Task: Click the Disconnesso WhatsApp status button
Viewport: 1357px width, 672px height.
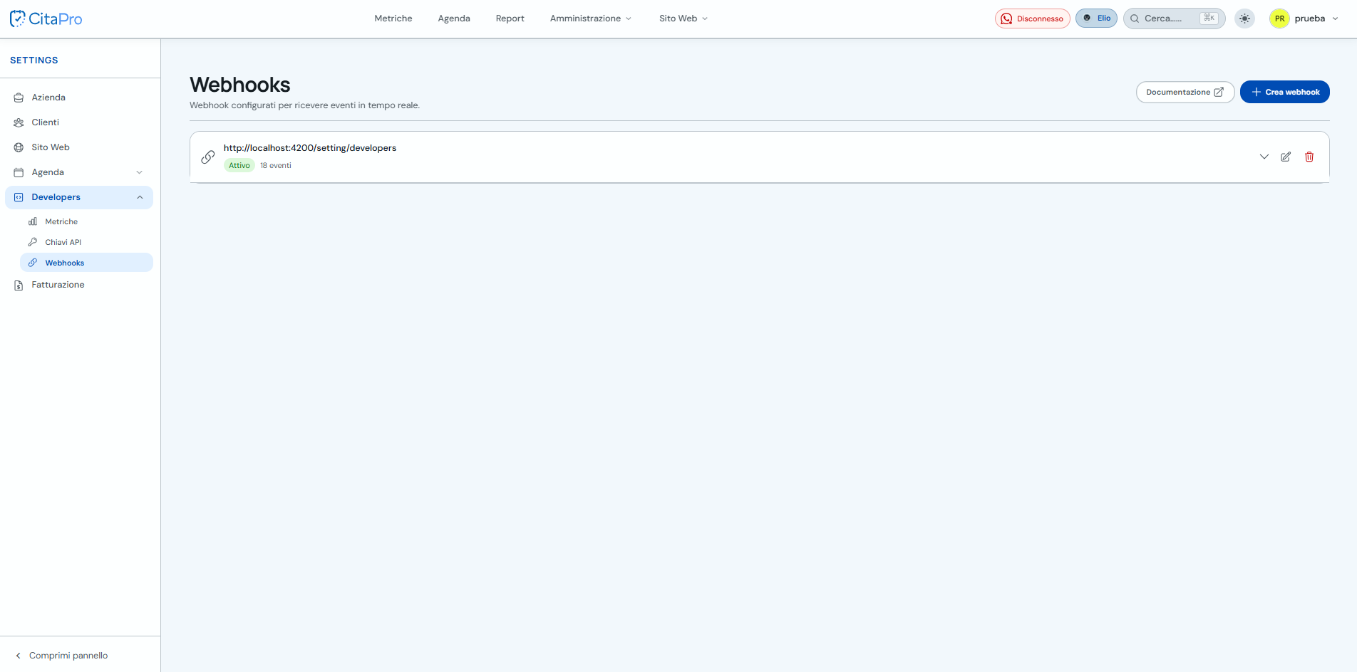Action: coord(1032,19)
